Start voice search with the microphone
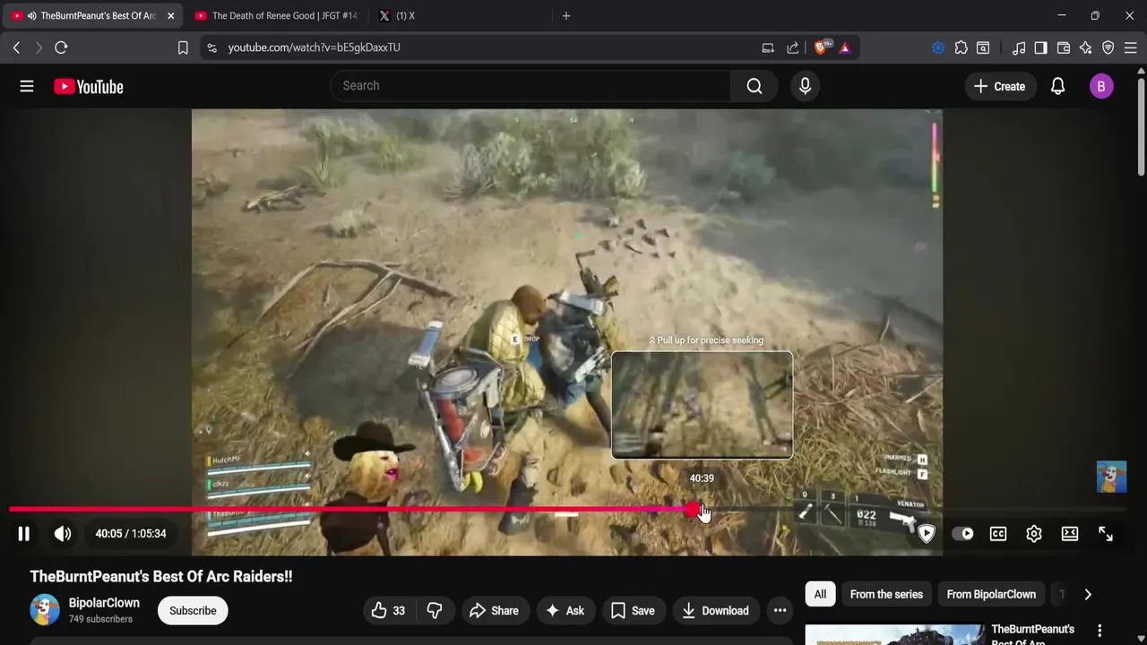The width and height of the screenshot is (1147, 645). click(805, 86)
